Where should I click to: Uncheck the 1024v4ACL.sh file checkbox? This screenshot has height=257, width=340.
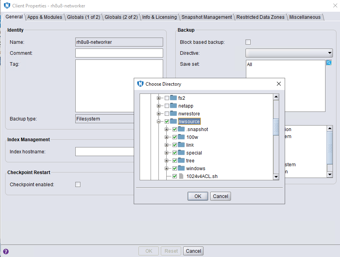click(x=175, y=176)
